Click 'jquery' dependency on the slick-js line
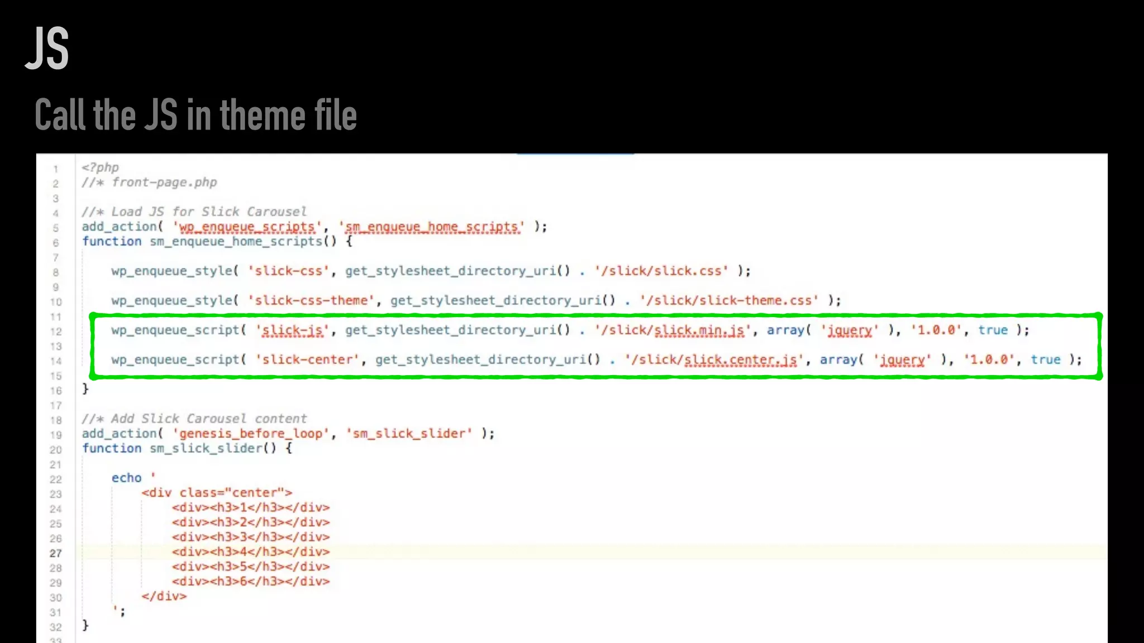Image resolution: width=1144 pixels, height=643 pixels. 850,330
